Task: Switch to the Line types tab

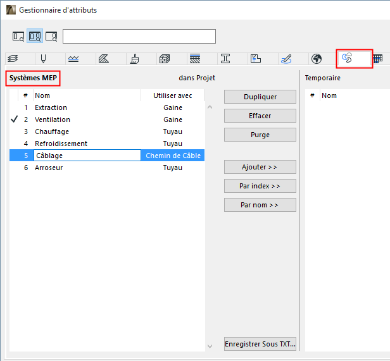Action: pos(73,59)
